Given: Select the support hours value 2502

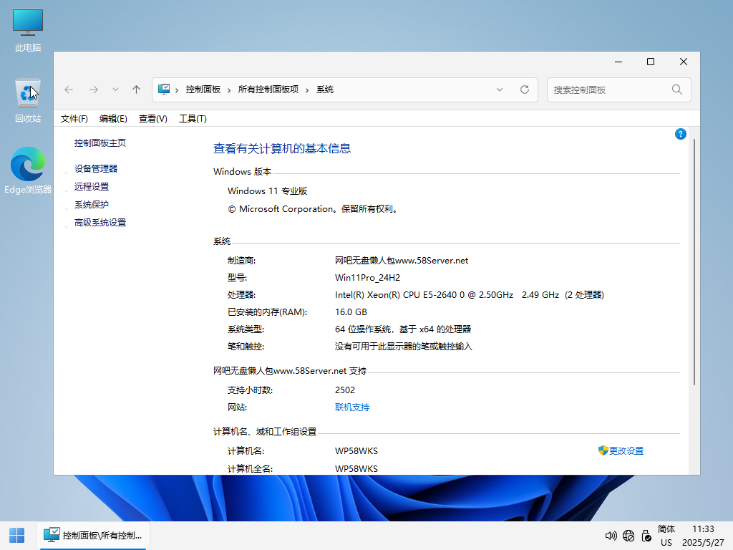Looking at the screenshot, I should click(345, 390).
